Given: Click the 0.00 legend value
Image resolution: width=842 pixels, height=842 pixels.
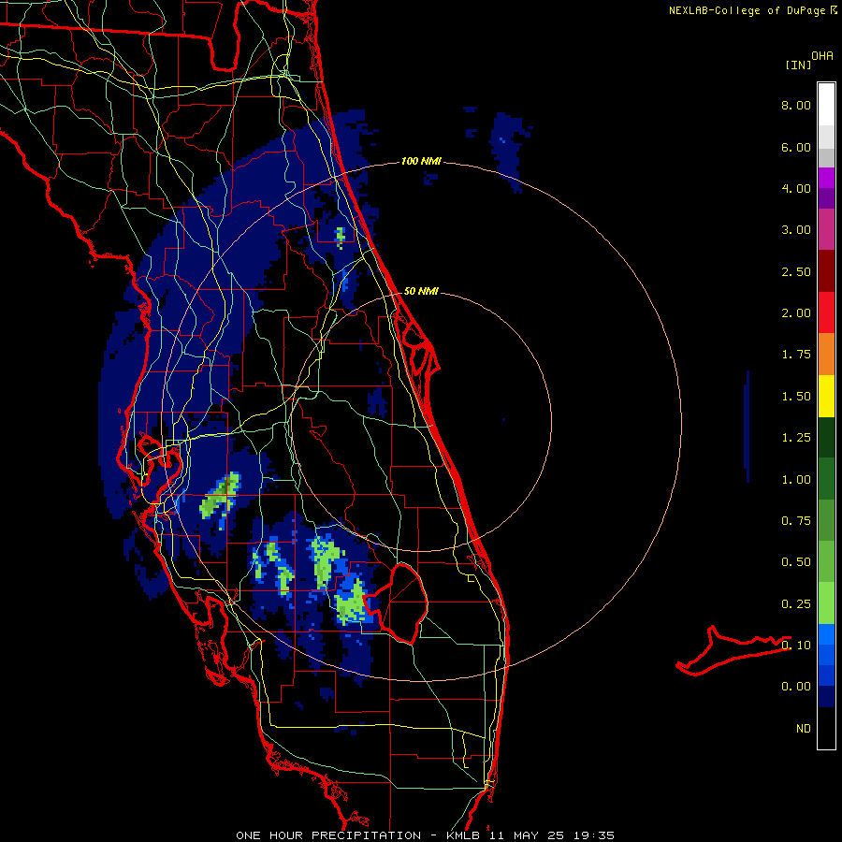Looking at the screenshot, I should [796, 687].
